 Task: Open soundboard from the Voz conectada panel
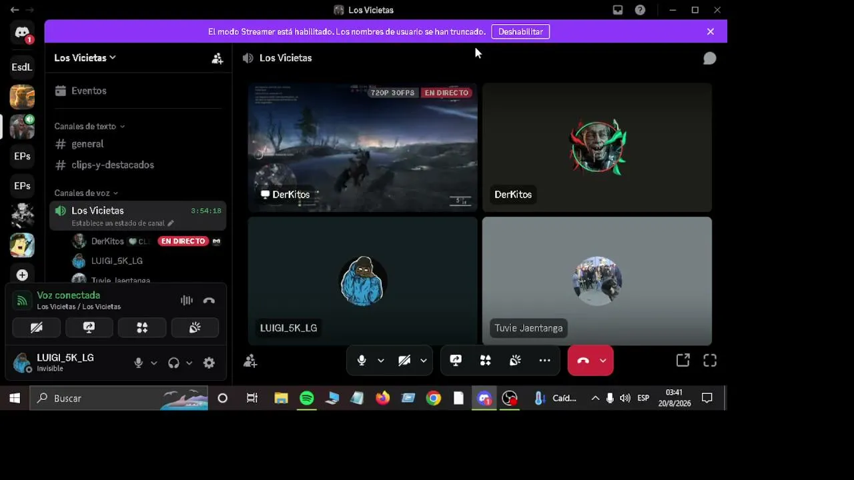point(195,327)
